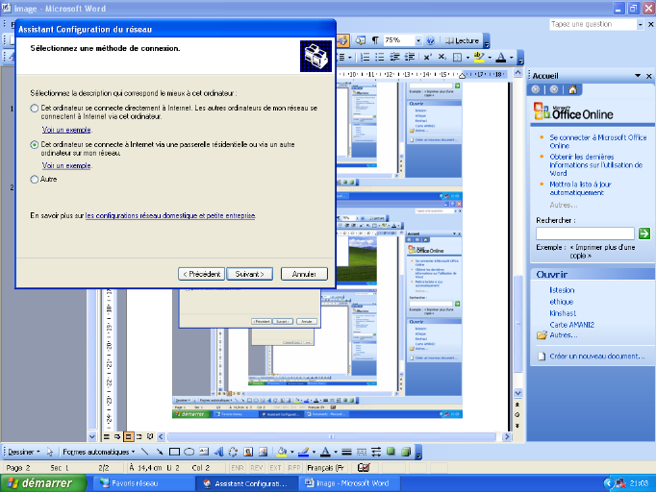Open the Word help question mark icon
The width and height of the screenshot is (656, 492).
[x=430, y=40]
